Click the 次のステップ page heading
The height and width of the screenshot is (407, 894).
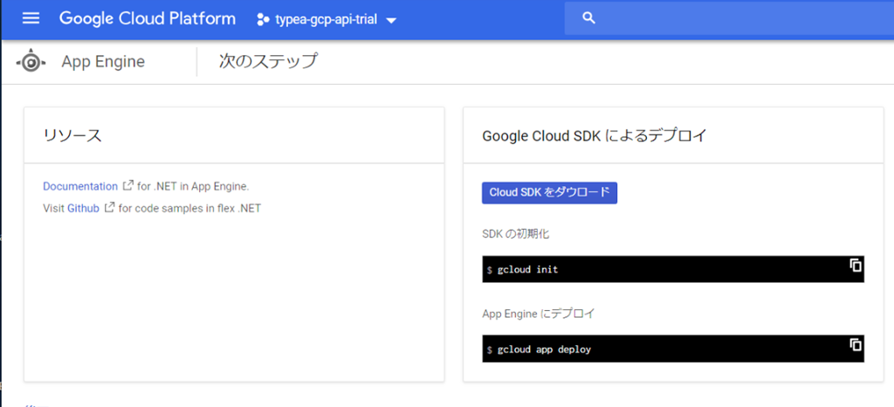267,61
